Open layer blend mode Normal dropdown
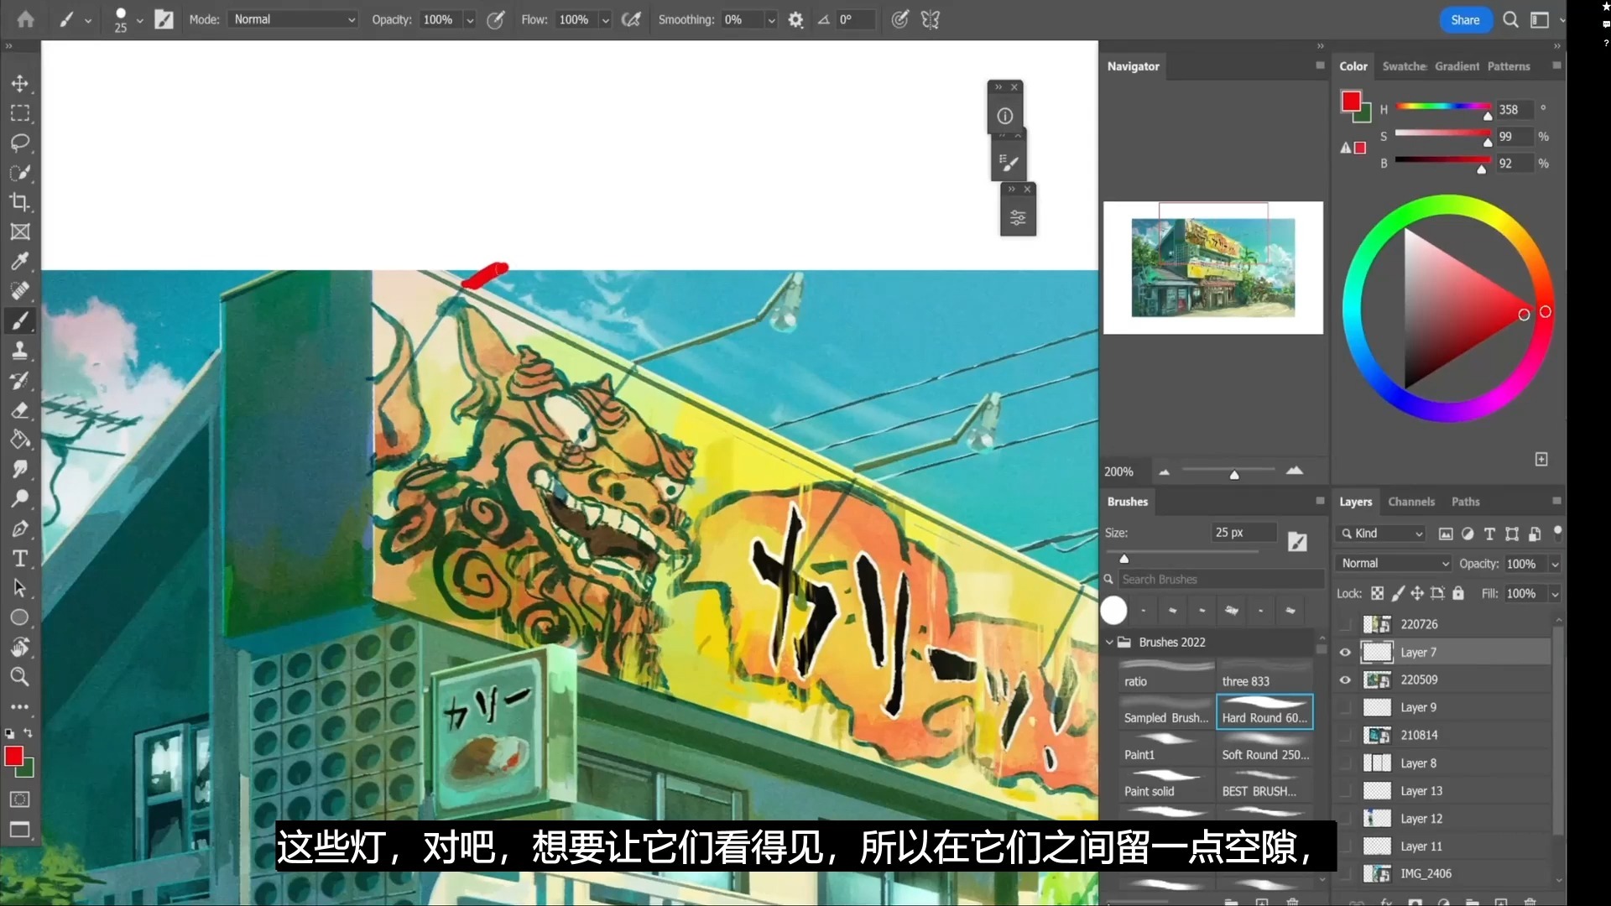 (x=1395, y=563)
